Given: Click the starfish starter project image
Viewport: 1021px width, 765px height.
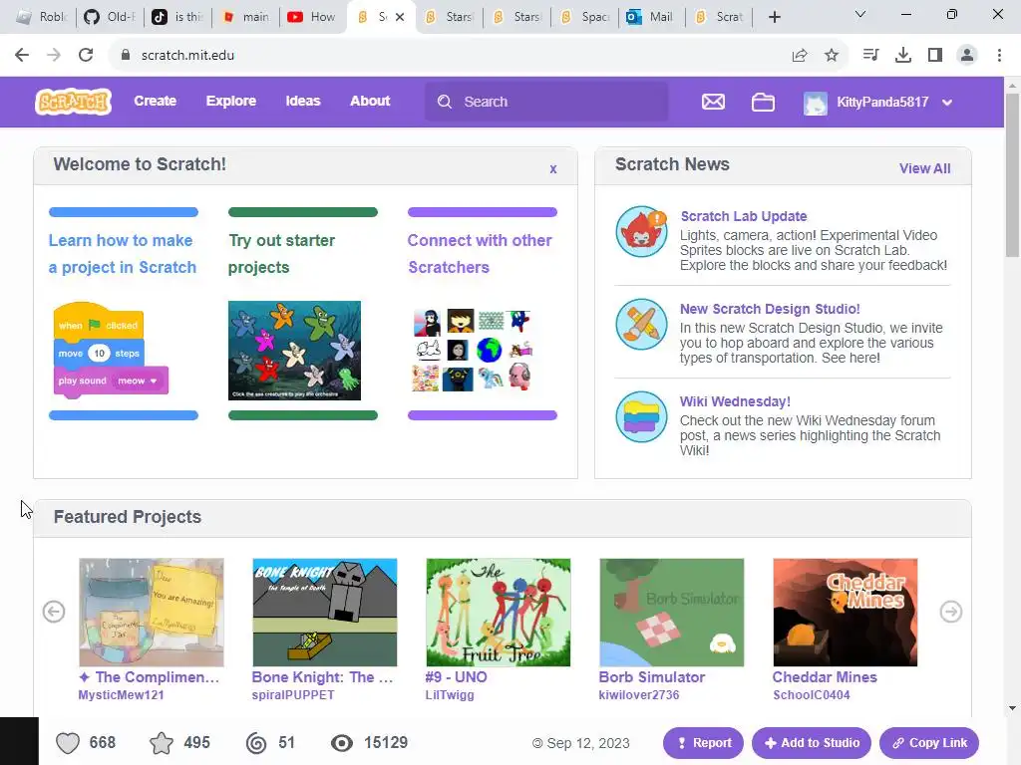Looking at the screenshot, I should 294,351.
